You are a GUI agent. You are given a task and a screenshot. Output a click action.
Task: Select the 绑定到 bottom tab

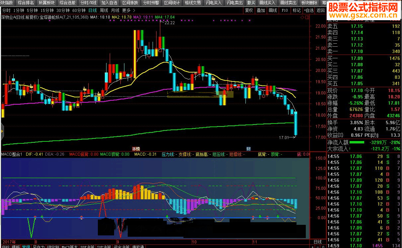53,246
